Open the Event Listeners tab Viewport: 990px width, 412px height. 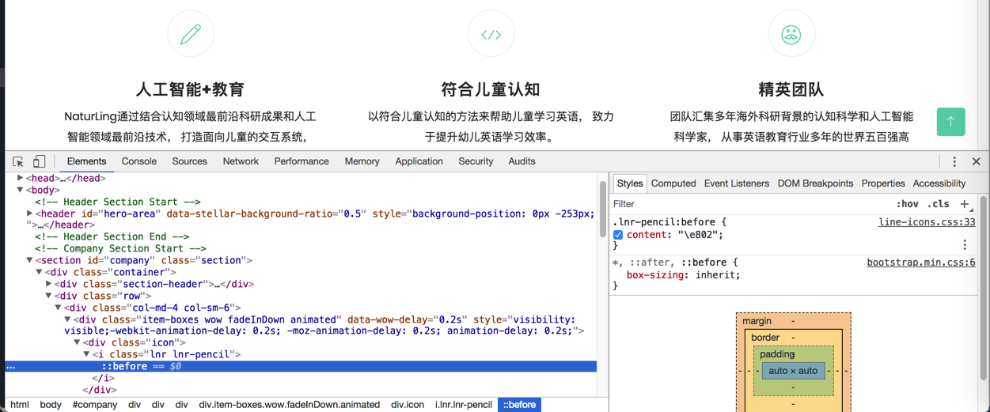[x=736, y=183]
